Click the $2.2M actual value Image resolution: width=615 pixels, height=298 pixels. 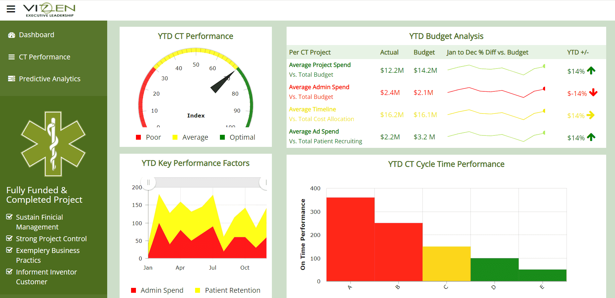coord(390,137)
